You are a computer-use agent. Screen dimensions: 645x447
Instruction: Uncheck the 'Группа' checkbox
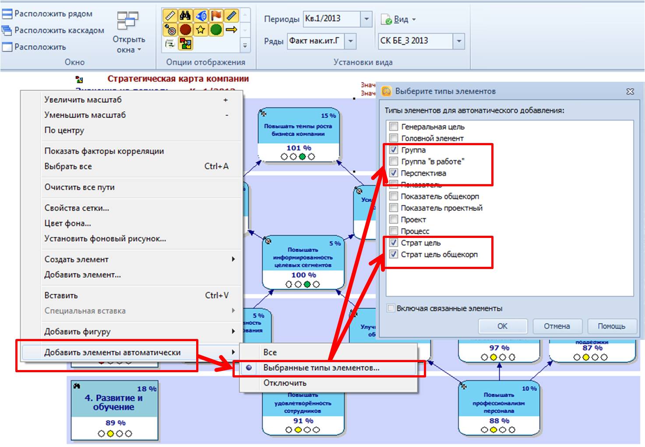(394, 150)
